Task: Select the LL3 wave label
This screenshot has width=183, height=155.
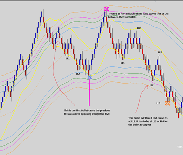Action: click(158, 103)
